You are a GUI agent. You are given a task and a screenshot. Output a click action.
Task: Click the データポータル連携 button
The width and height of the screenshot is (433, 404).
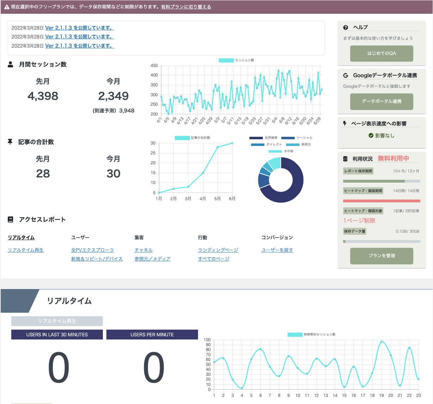(382, 102)
